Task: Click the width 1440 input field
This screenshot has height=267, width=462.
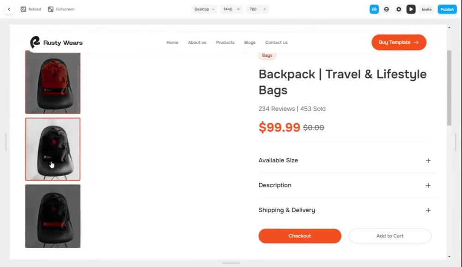Action: click(x=231, y=9)
